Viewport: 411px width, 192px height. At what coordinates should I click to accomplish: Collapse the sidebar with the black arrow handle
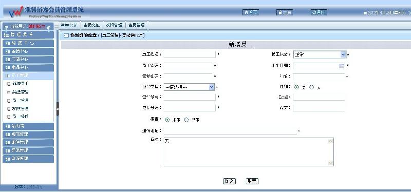click(58, 109)
